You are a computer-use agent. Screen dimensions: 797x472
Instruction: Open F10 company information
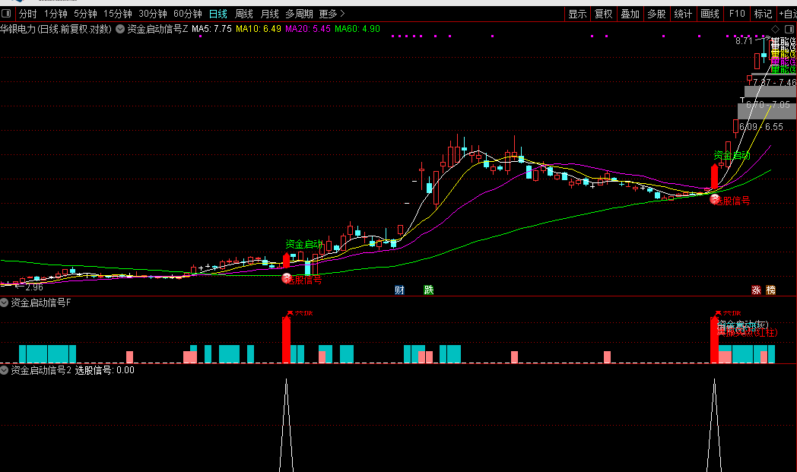click(x=736, y=14)
